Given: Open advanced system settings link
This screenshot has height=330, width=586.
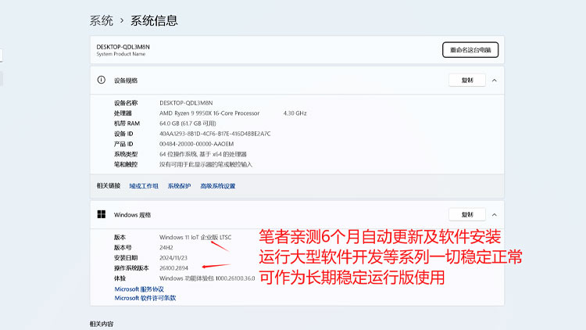Looking at the screenshot, I should [x=218, y=186].
